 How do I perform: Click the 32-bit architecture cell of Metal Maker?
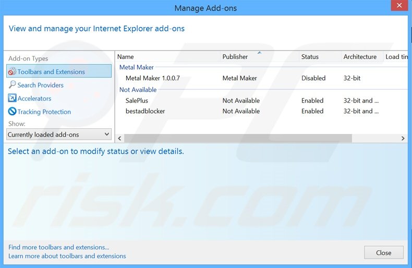[x=352, y=78]
